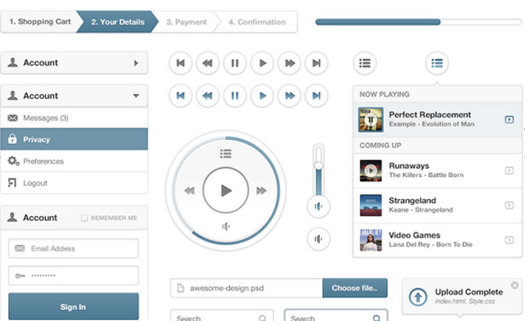Image resolution: width=525 pixels, height=321 pixels.
Task: Click the Sign In button
Action: [73, 306]
